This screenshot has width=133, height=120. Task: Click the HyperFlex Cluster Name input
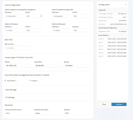48,113
